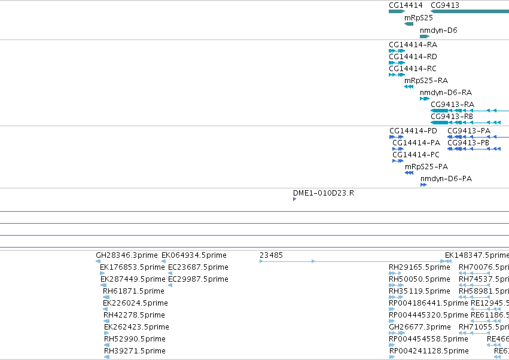Click the CG9413-PA protein glyph
Image resolution: width=509 pixels, height=360 pixels.
478,137
